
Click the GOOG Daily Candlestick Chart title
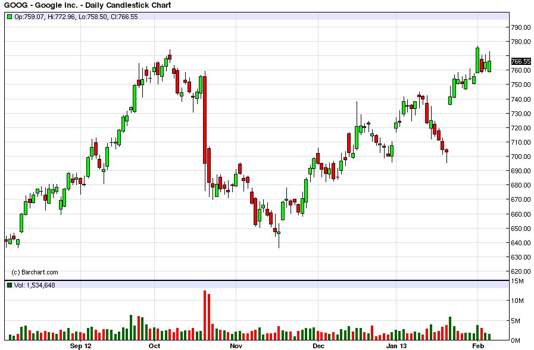tap(87, 5)
